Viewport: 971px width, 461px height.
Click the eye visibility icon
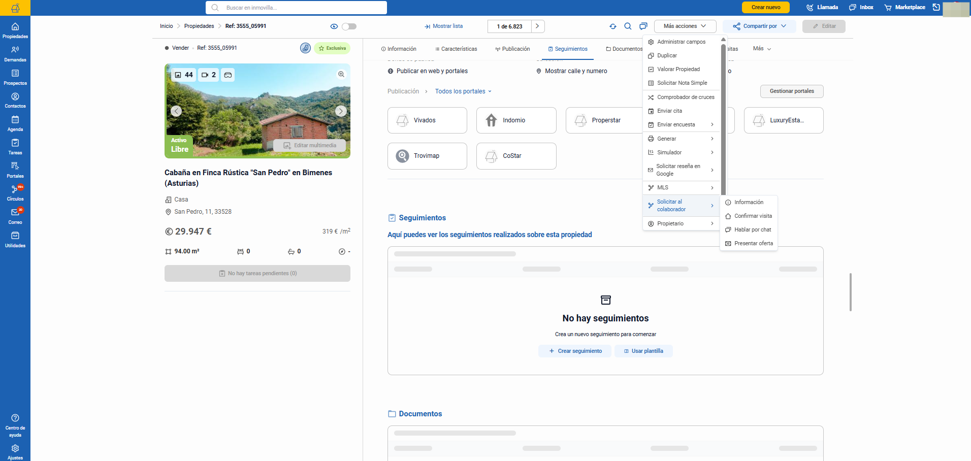click(x=334, y=26)
